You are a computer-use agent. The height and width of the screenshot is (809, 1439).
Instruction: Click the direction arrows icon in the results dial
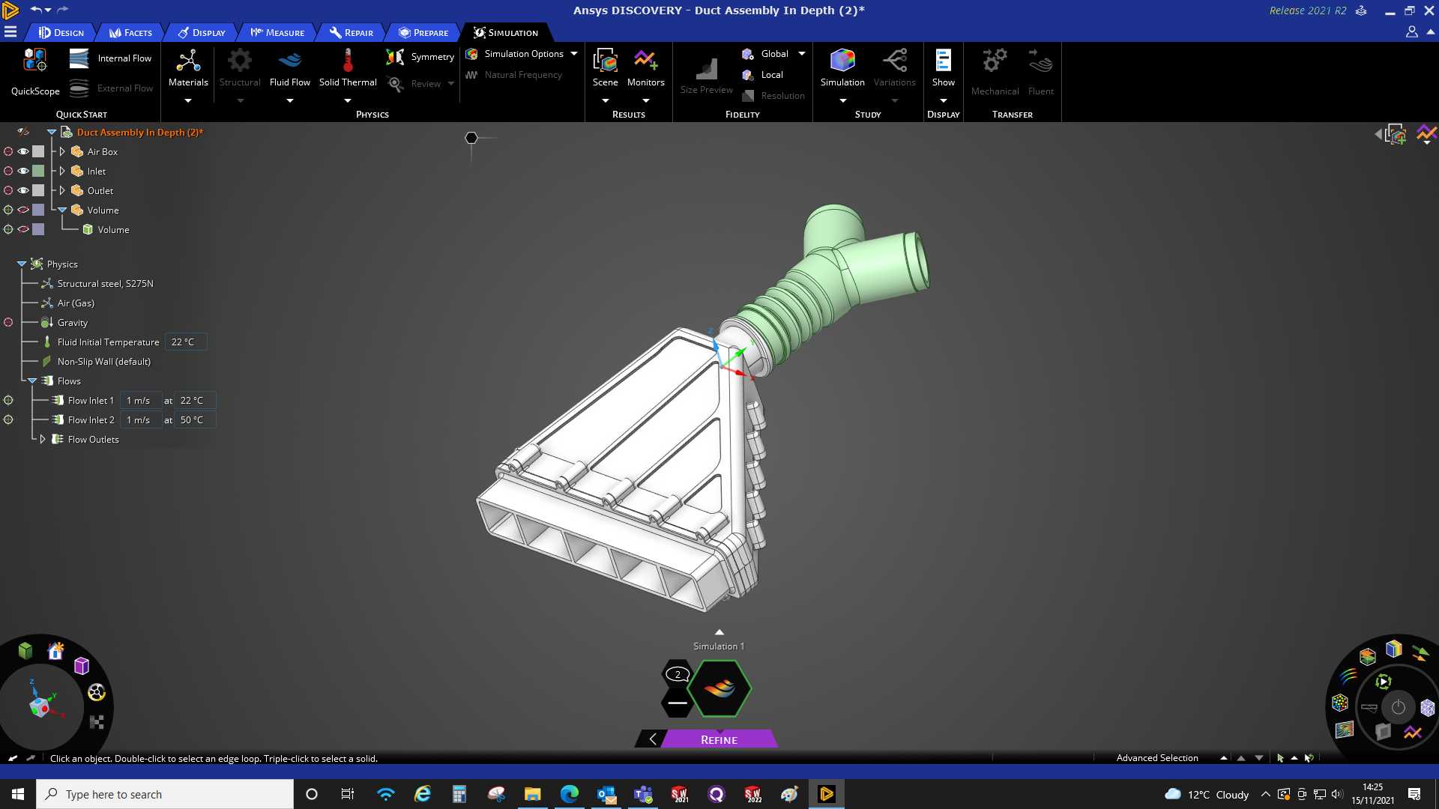coord(1420,653)
